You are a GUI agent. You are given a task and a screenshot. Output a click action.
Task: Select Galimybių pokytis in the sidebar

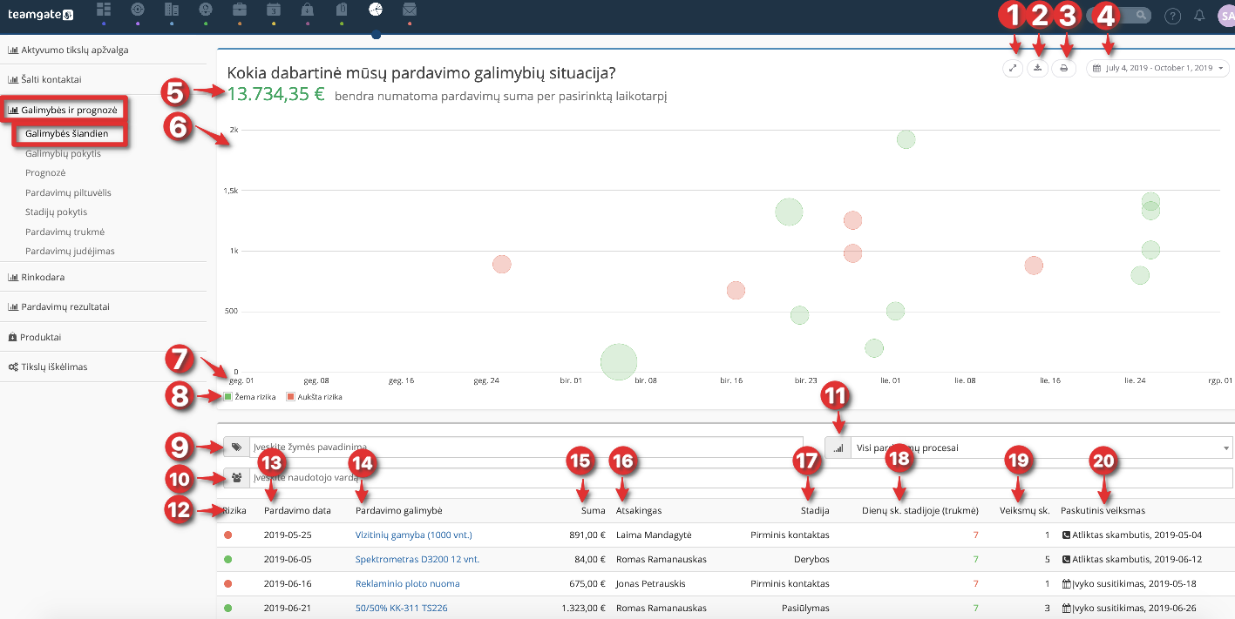[x=63, y=153]
